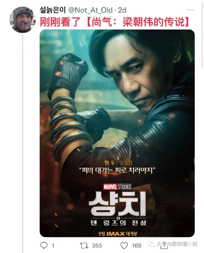This screenshot has width=204, height=253.
Task: Click the Marvel Studios logo on poster
Action: point(117,187)
